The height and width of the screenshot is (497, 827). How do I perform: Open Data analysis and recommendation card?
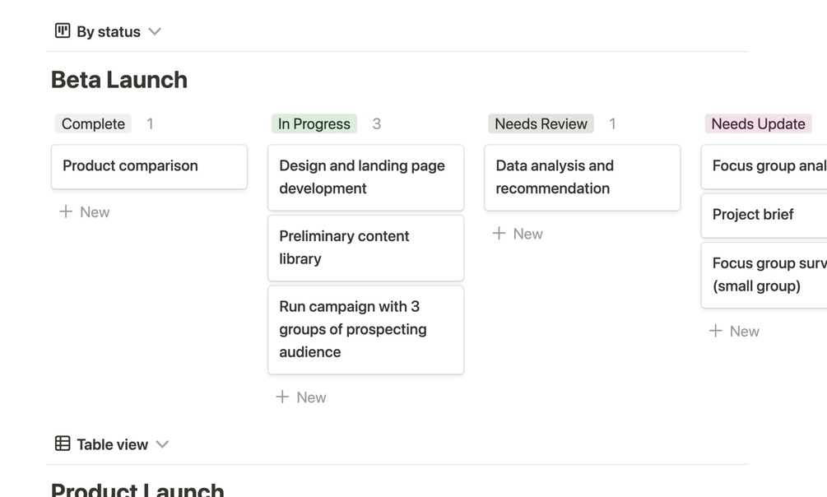[582, 177]
